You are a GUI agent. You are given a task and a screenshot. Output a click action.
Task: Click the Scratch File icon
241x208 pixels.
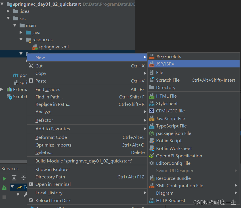pyautogui.click(x=152, y=80)
